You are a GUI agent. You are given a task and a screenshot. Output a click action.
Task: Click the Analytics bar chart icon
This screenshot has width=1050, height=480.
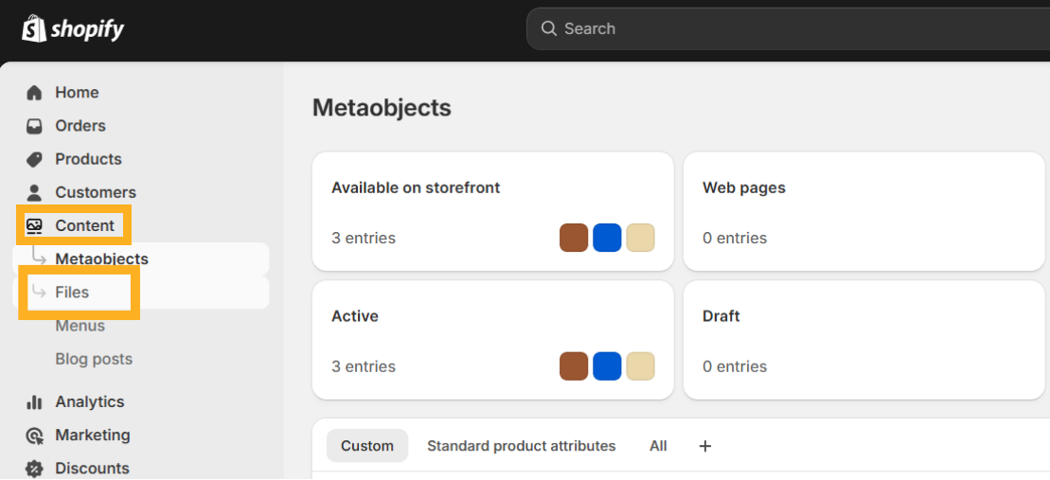pos(34,402)
